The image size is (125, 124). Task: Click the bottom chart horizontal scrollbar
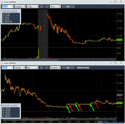pos(59,120)
